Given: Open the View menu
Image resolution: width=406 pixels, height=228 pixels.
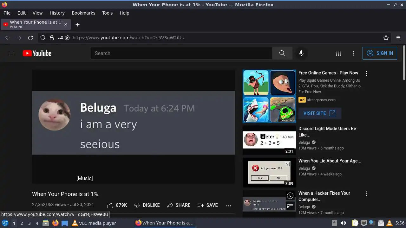Looking at the screenshot, I should [37, 13].
